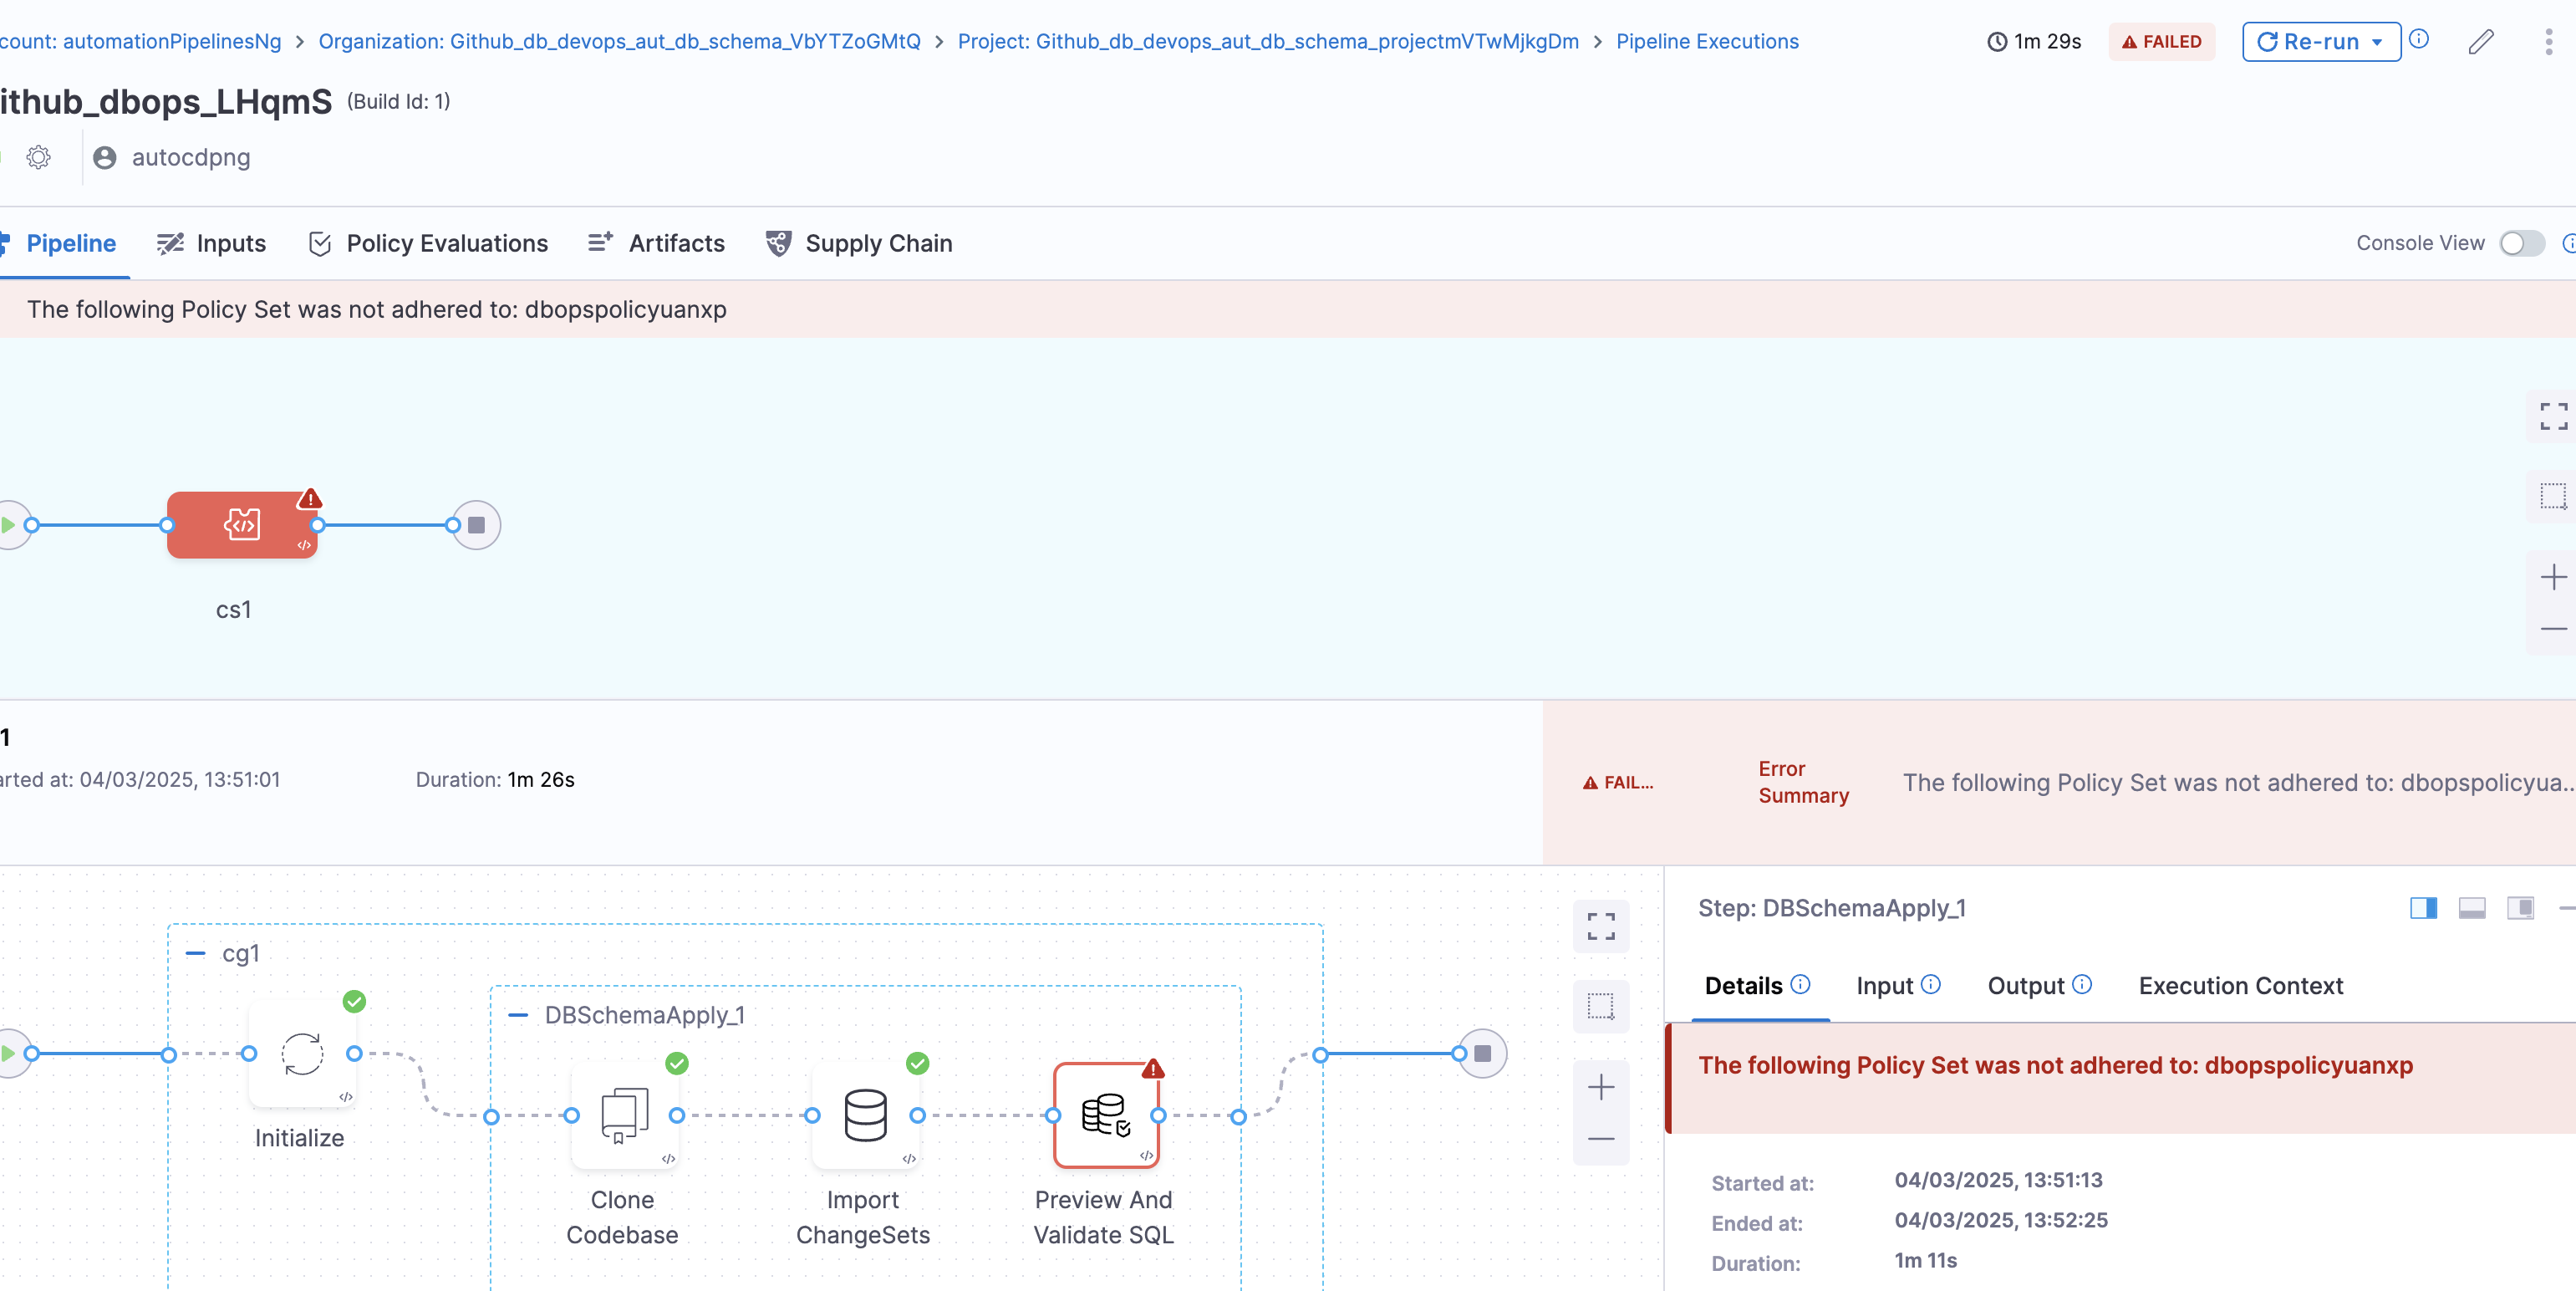The height and width of the screenshot is (1291, 2576).
Task: Switch step details to right-side panel layout
Action: point(2423,908)
